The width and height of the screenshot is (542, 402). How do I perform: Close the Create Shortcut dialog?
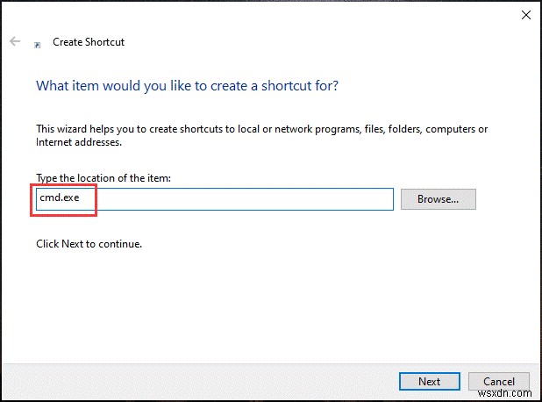click(x=525, y=15)
